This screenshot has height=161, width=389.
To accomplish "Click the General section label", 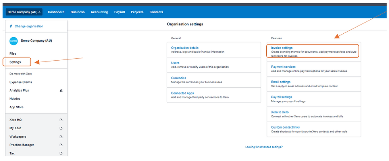I will pos(176,38).
